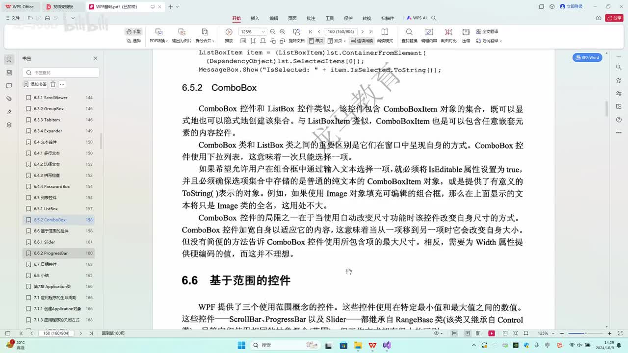The image size is (628, 353).
Task: Click the 转为Word button
Action: click(587, 57)
